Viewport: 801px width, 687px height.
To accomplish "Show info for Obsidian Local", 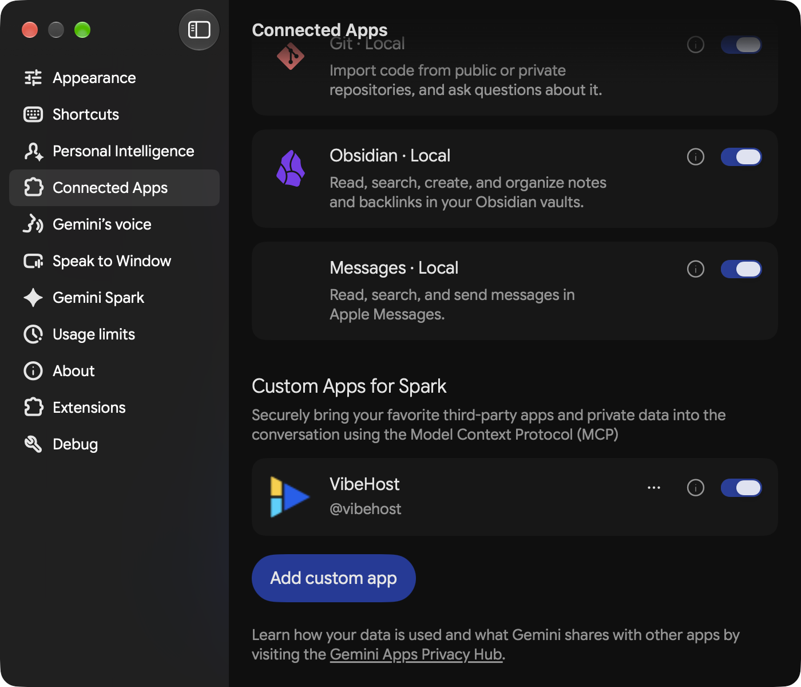I will point(696,157).
